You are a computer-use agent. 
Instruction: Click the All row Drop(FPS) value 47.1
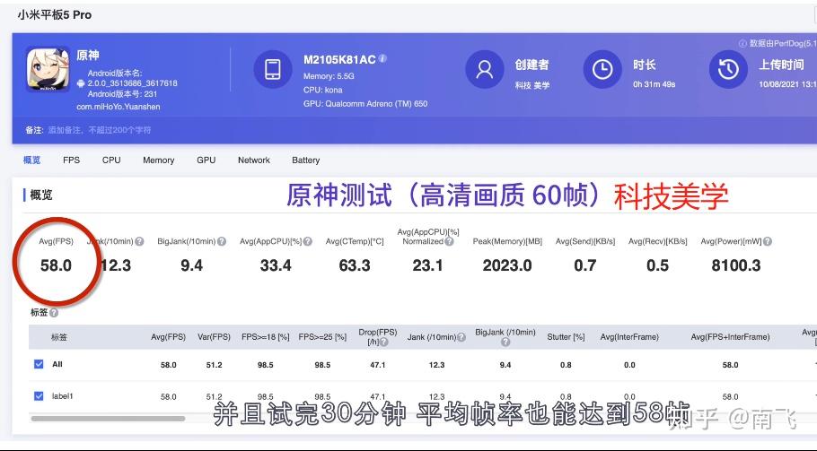[378, 365]
